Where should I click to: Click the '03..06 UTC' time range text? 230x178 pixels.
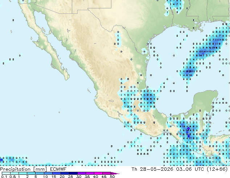190,169
